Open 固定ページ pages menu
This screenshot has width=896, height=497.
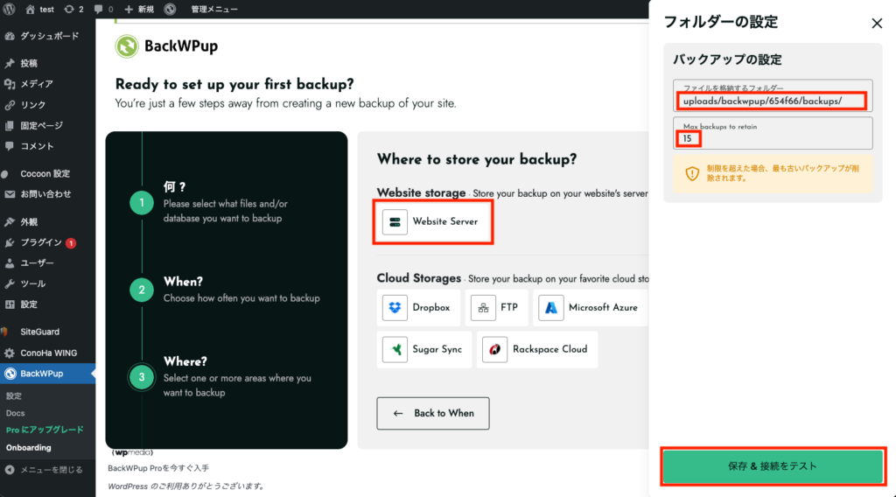[x=47, y=126]
